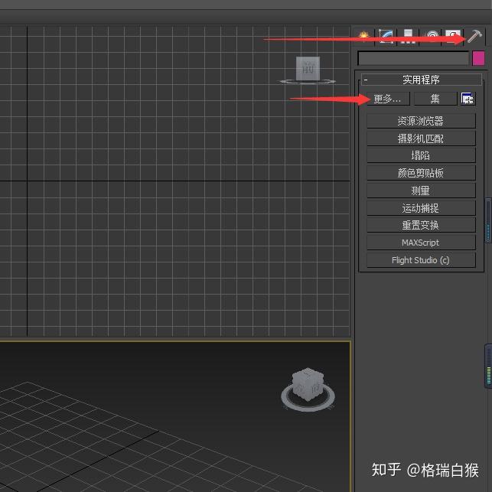This screenshot has height=492, width=492.
Task: Click the 塌陷 utility button
Action: pos(421,155)
